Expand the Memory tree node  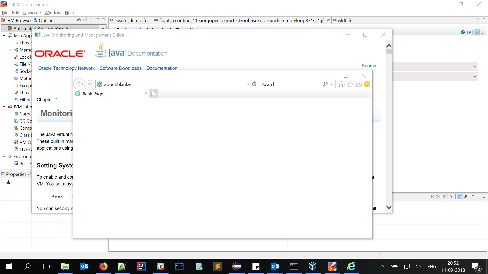(10, 50)
